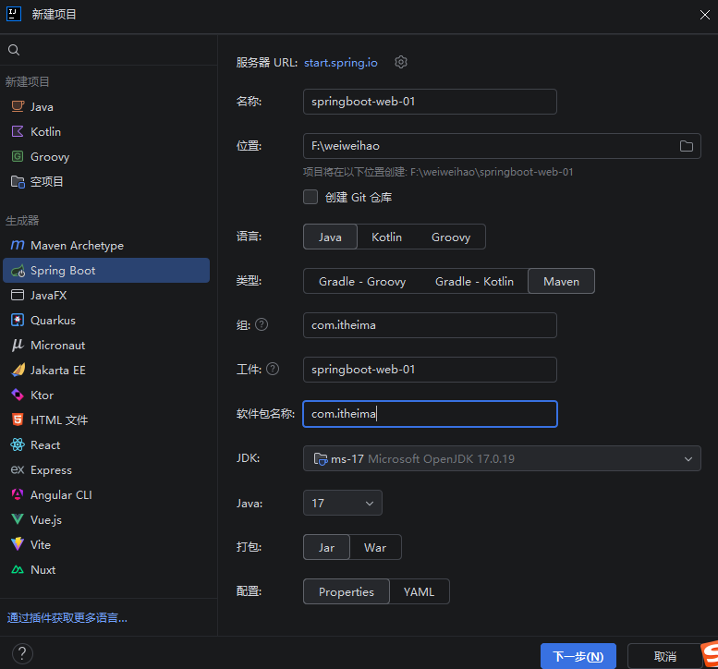Click the Vite lightning icon
This screenshot has height=669, width=718.
[18, 544]
